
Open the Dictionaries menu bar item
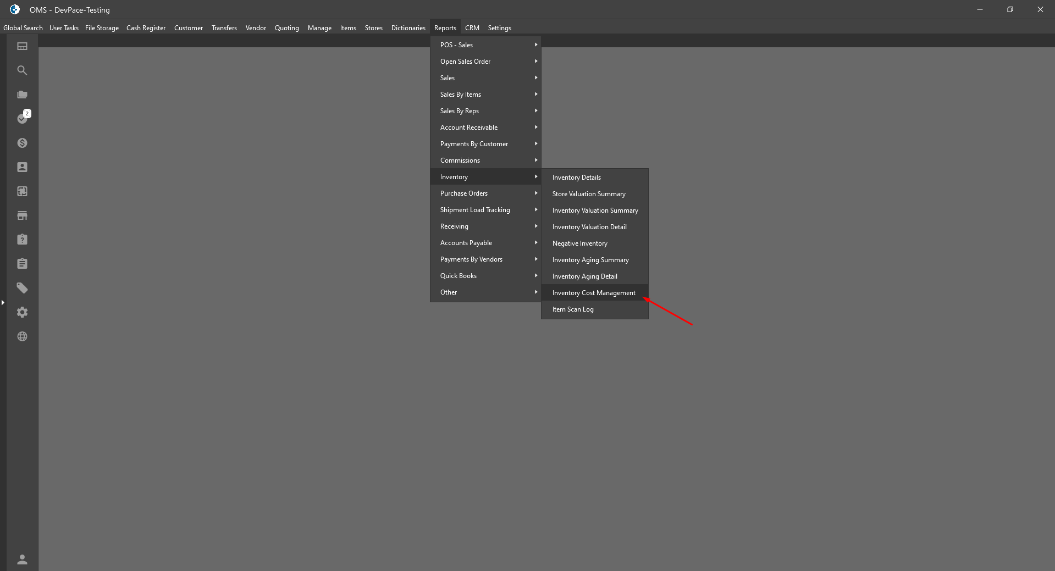408,28
